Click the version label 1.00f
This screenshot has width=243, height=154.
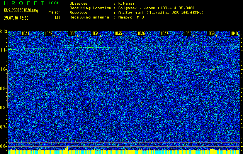click(x=53, y=3)
